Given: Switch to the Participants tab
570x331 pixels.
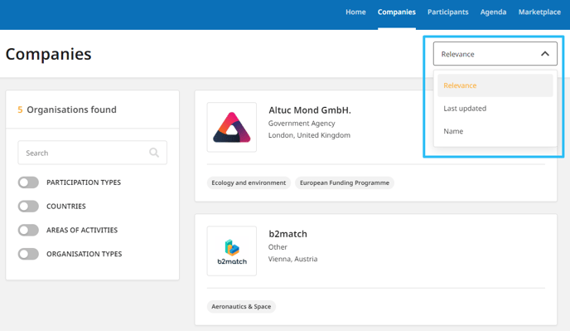Looking at the screenshot, I should [448, 12].
